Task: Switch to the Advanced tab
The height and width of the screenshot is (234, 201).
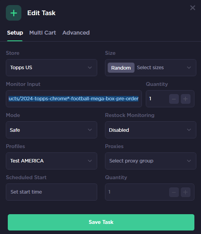Action: click(76, 33)
